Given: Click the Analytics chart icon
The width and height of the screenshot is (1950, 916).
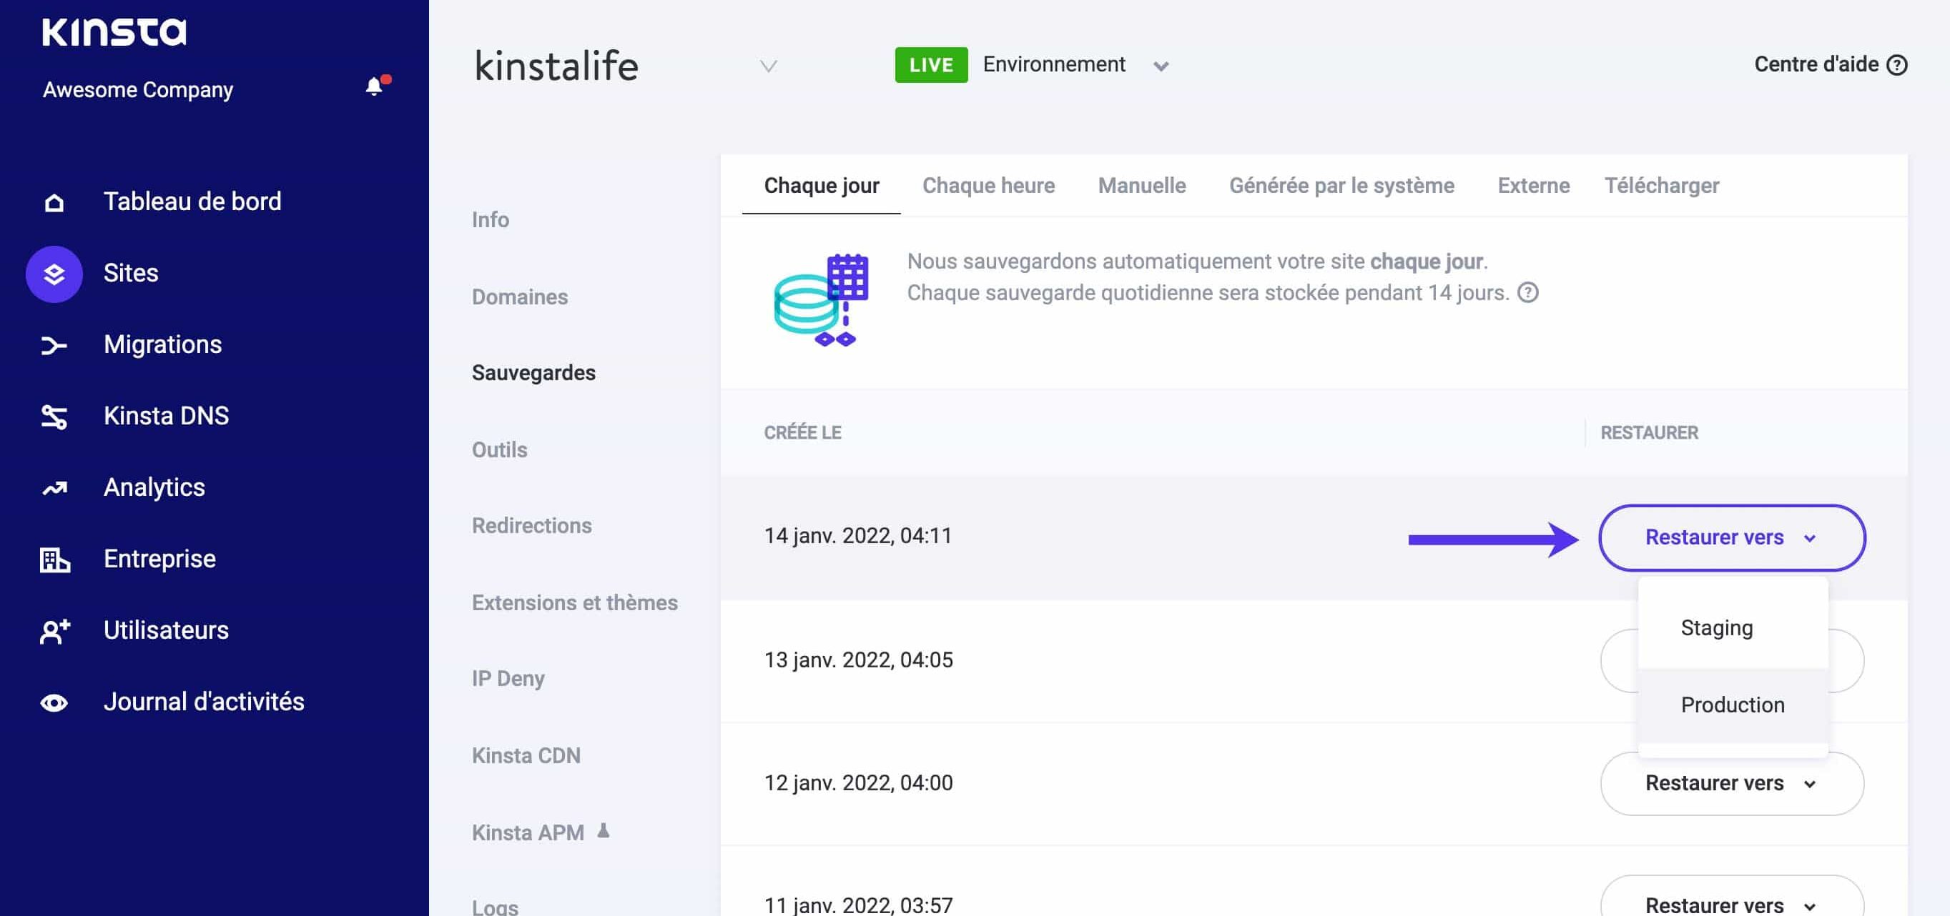Looking at the screenshot, I should tap(53, 488).
